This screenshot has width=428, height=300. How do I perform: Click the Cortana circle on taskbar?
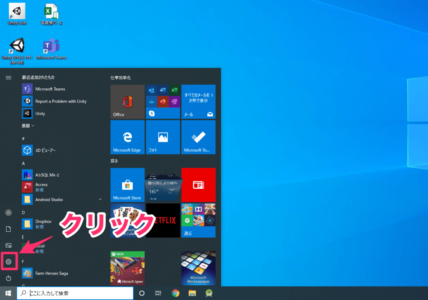(x=142, y=293)
